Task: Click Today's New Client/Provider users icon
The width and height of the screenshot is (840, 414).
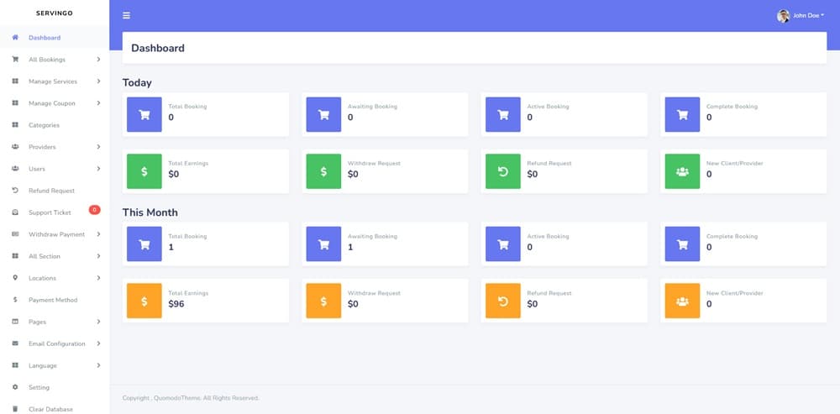Action: 682,171
